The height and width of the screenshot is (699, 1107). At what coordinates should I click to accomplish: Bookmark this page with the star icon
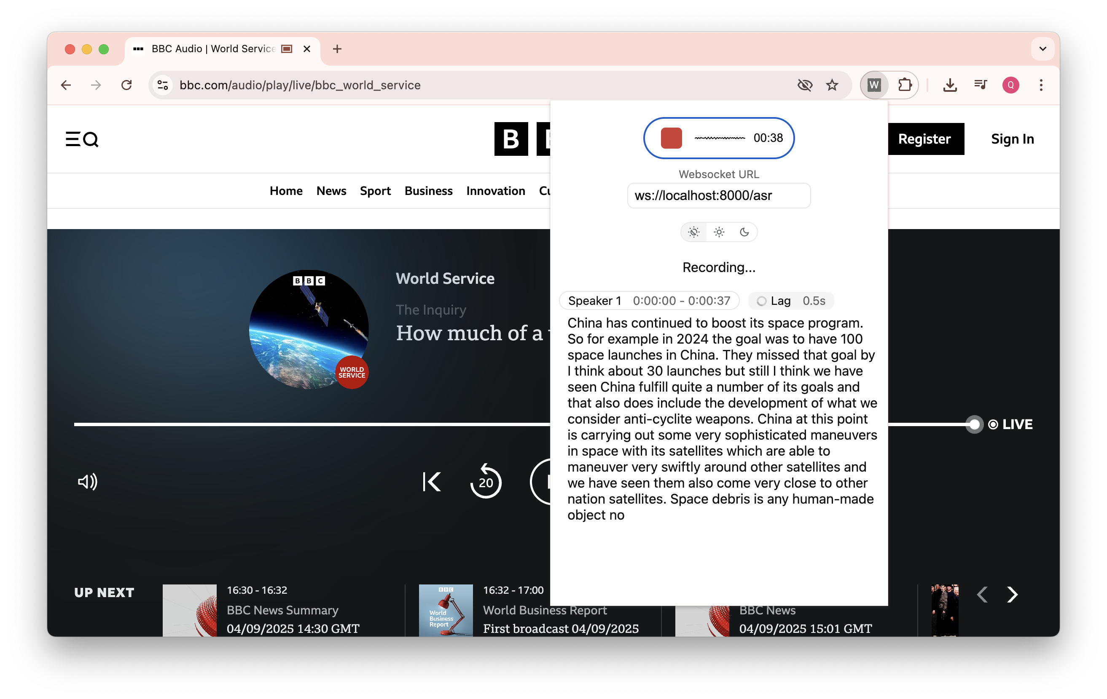(x=832, y=85)
